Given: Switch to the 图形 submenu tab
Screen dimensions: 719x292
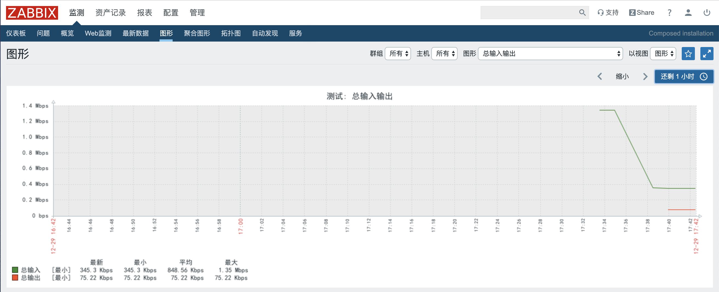Looking at the screenshot, I should point(166,33).
